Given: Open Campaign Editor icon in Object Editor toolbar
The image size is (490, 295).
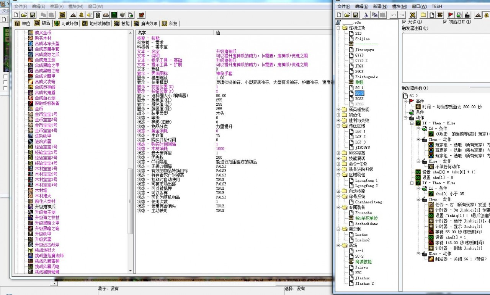Looking at the screenshot, I should pyautogui.click(x=106, y=15).
